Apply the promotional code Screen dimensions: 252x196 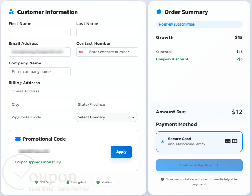tap(121, 152)
